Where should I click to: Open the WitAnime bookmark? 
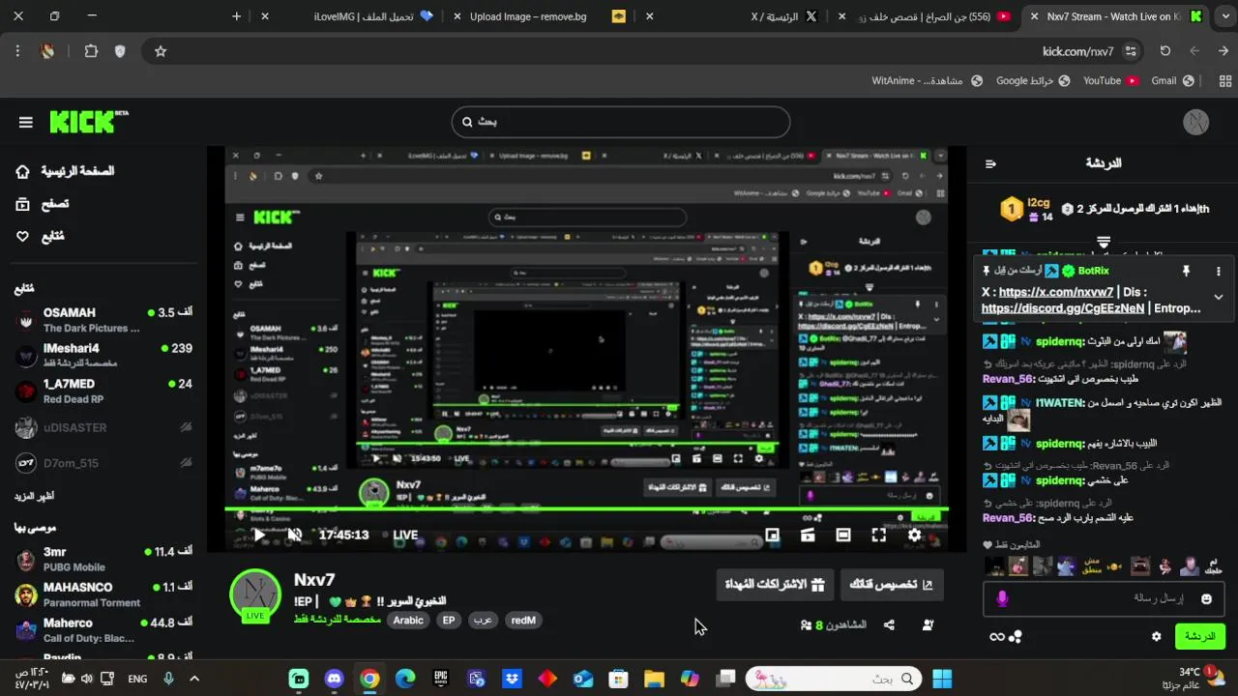tap(927, 81)
